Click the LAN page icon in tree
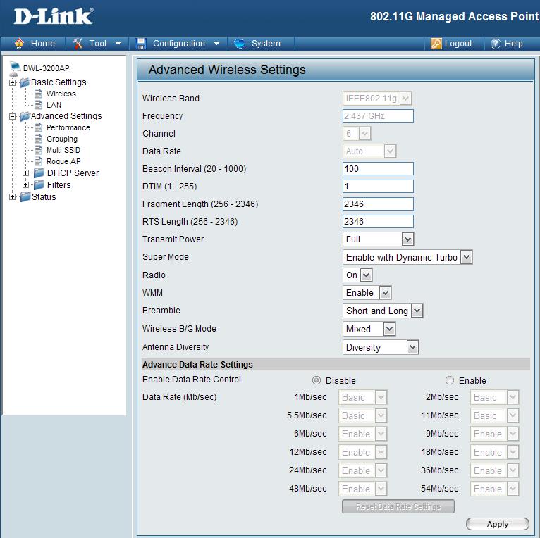Screen dimensions: 540x538 pos(39,105)
